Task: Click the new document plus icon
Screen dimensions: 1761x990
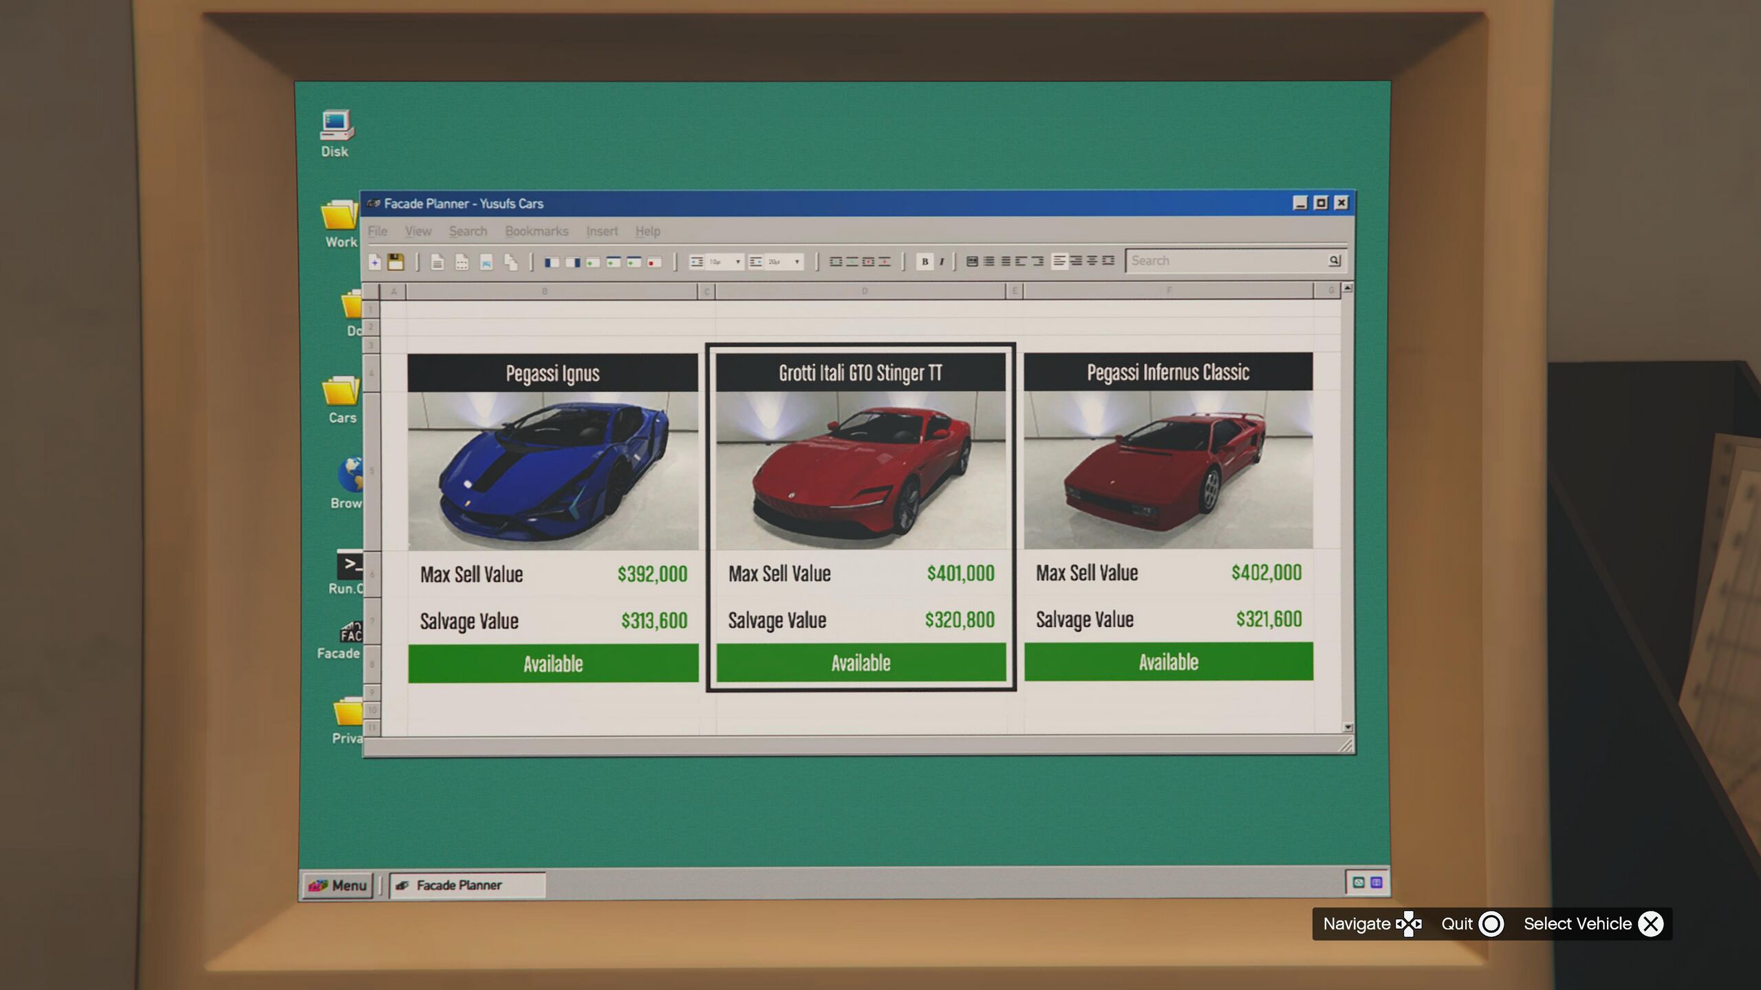Action: (375, 262)
